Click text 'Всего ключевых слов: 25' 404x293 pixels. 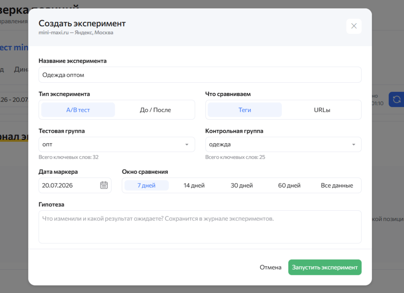pyautogui.click(x=235, y=157)
